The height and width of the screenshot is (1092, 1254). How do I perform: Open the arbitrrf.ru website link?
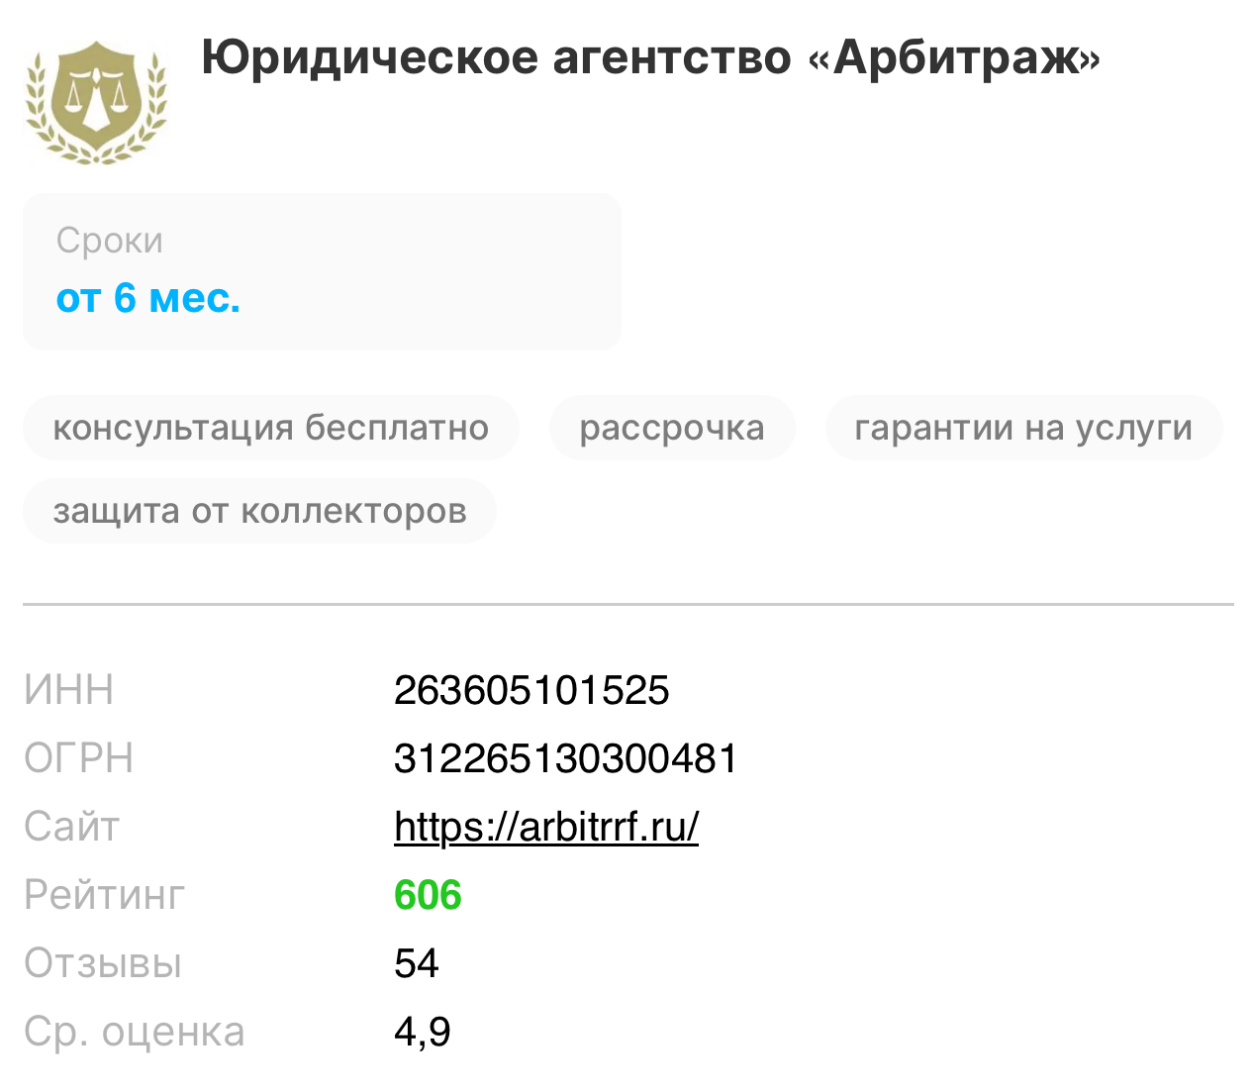[x=546, y=827]
